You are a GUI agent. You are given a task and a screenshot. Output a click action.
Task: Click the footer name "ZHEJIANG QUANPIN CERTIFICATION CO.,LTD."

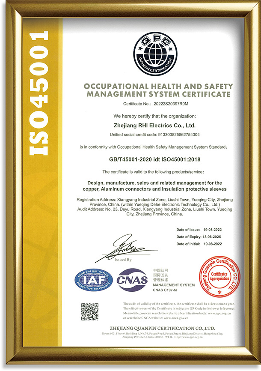click(163, 329)
